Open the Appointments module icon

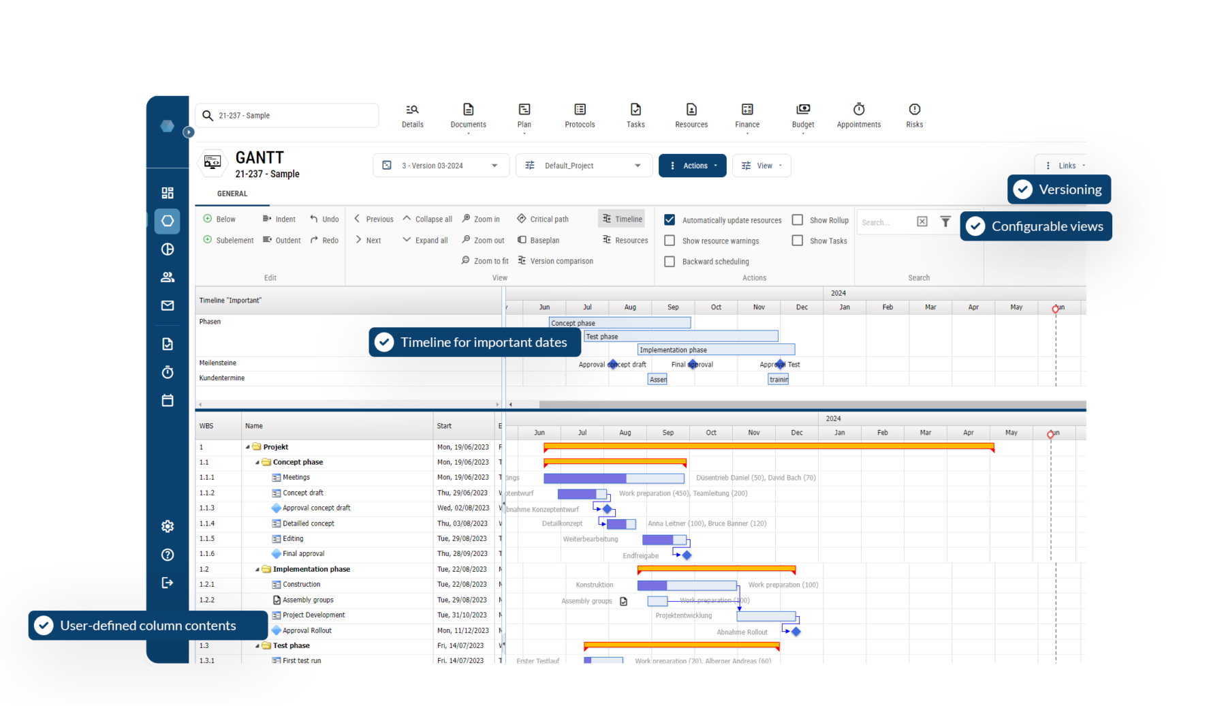[x=858, y=116]
